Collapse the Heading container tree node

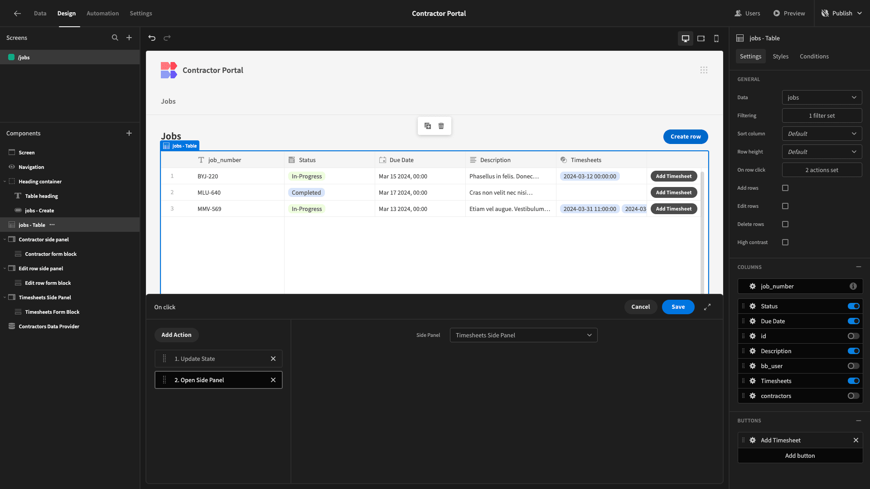5,182
